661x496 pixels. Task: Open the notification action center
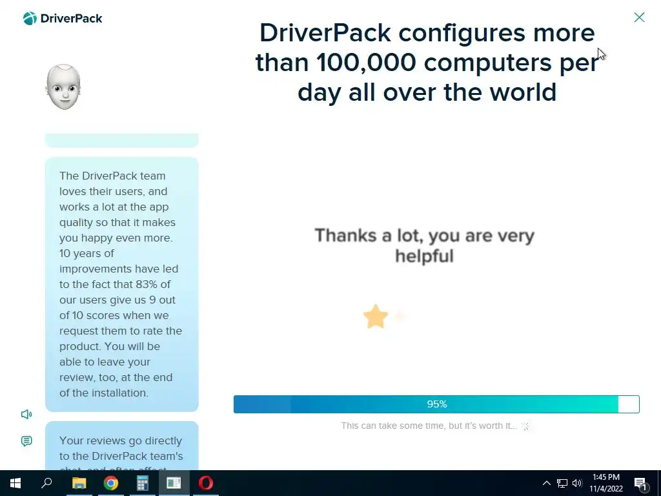coord(641,483)
